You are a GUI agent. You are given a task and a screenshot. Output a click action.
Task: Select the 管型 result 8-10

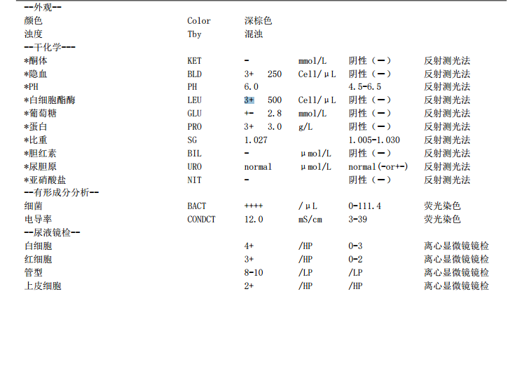[254, 273]
